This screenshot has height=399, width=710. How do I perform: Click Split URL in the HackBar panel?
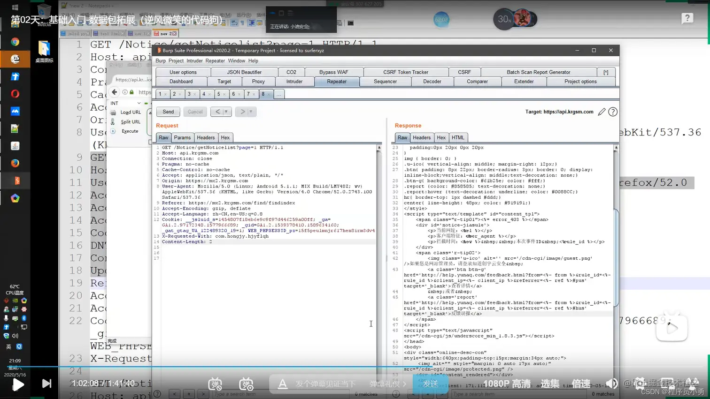[130, 122]
